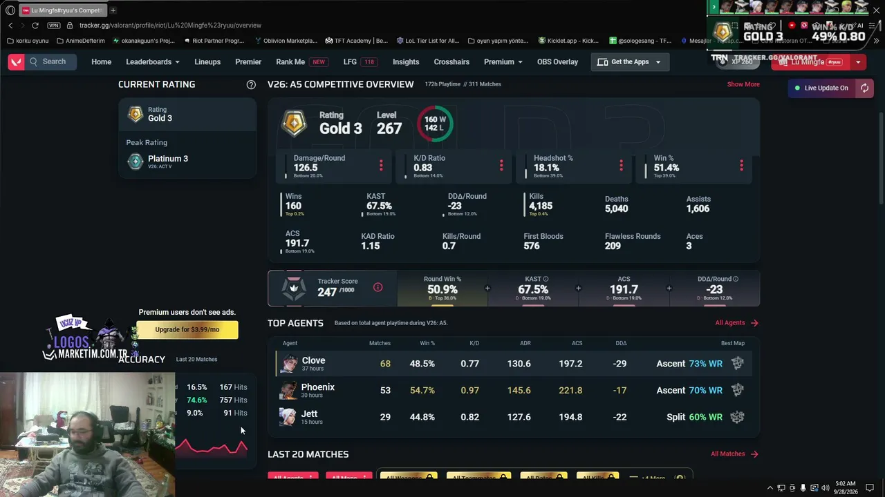Image resolution: width=885 pixels, height=497 pixels.
Task: Click the KAST info icon in score bar
Action: coord(546,279)
